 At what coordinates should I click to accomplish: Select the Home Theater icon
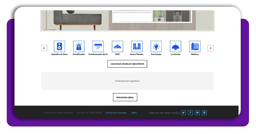pos(137,46)
